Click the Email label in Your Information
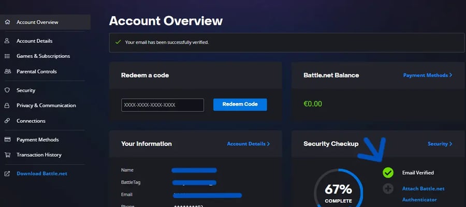Viewport: 466px width, 207px height. tap(127, 195)
